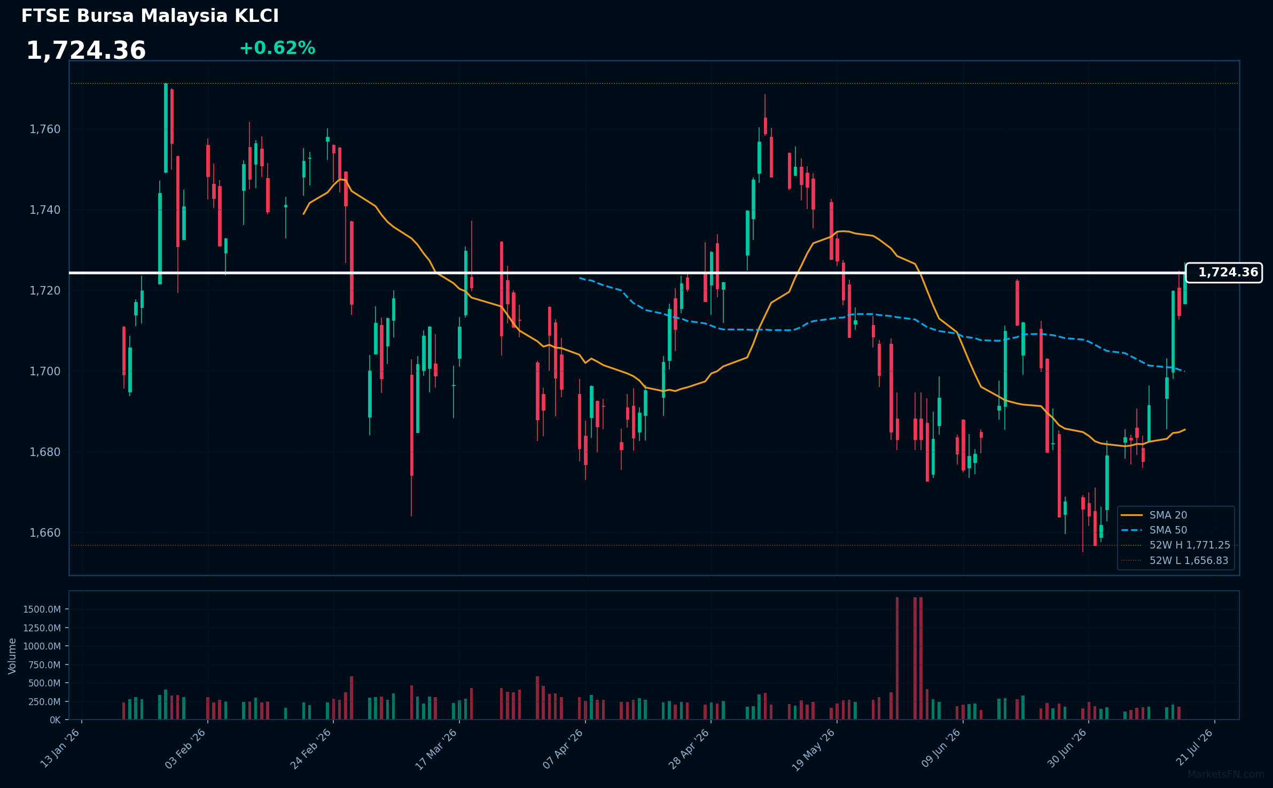Screen dimensions: 1273x788
Task: Click the rotated "Volume" axis title
Action: [x=12, y=656]
